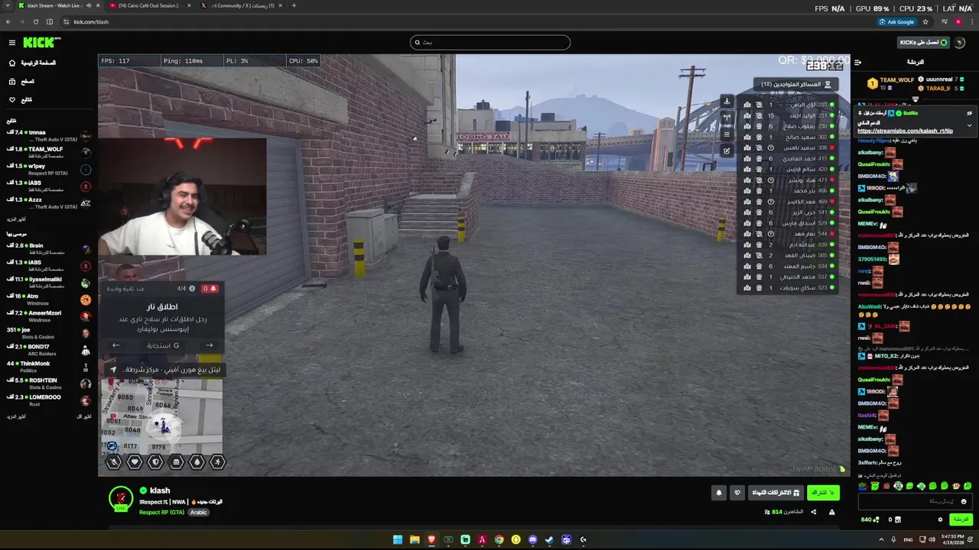Click the Ask Google button
Viewport: 979px width, 550px height.
(896, 21)
